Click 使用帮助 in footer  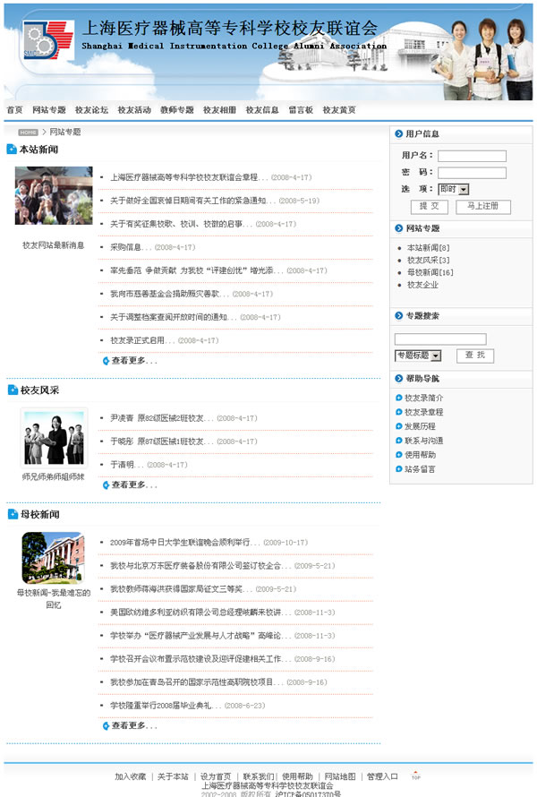(x=297, y=776)
